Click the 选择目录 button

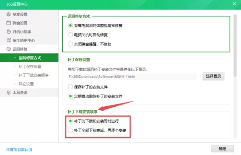(x=213, y=76)
